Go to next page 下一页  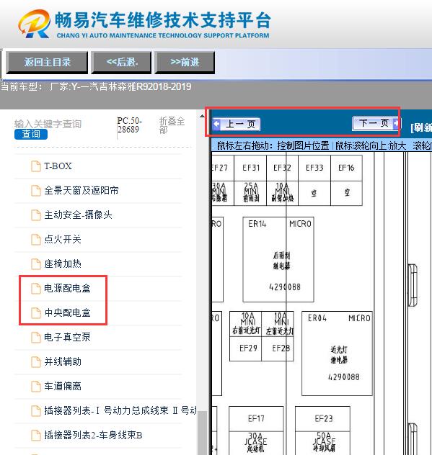[x=376, y=123]
